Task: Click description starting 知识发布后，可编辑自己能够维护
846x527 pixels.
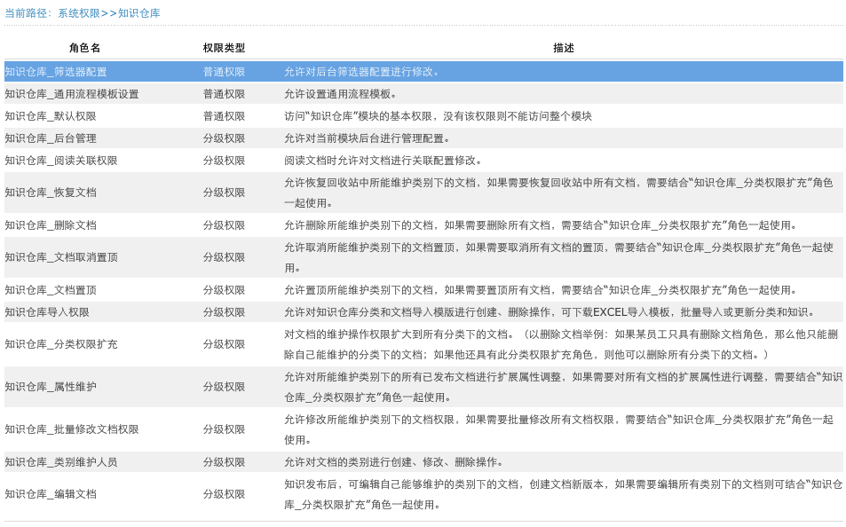Action: coord(564,494)
